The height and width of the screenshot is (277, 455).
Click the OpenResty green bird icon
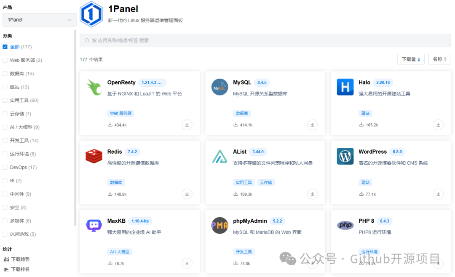(x=94, y=87)
